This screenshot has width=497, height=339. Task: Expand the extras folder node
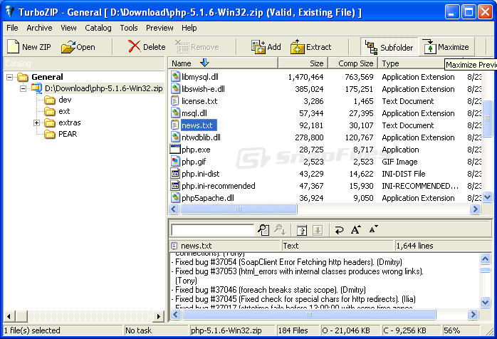37,122
